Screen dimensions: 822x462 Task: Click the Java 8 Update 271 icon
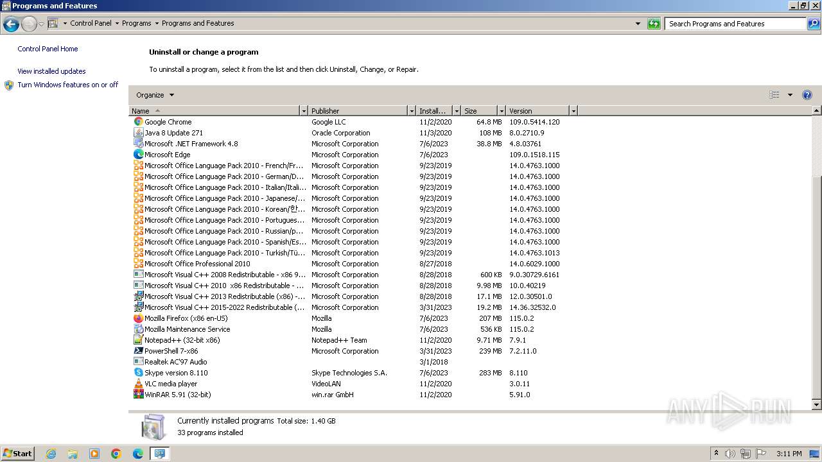pos(138,133)
